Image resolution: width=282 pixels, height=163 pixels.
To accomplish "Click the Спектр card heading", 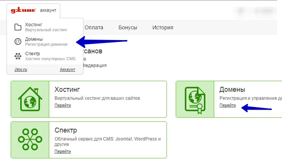I will click(x=66, y=130).
